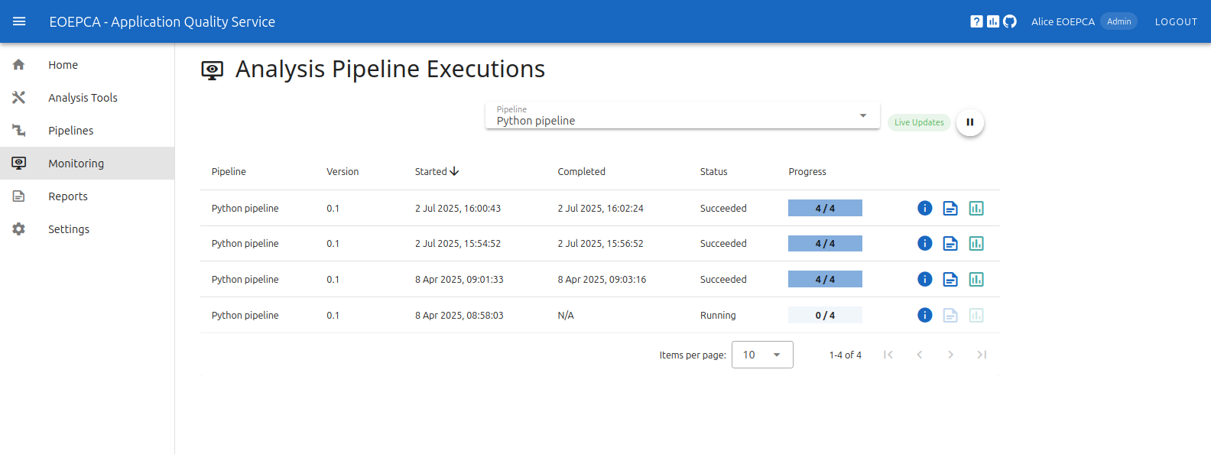The width and height of the screenshot is (1211, 454).
Task: Go to first page of results
Action: pos(888,355)
